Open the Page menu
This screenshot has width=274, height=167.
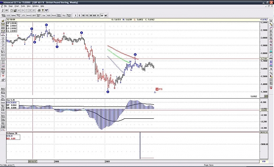11,6
